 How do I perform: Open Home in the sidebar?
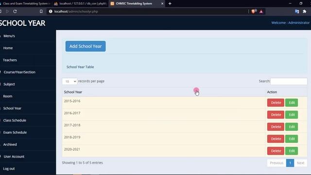(8, 48)
